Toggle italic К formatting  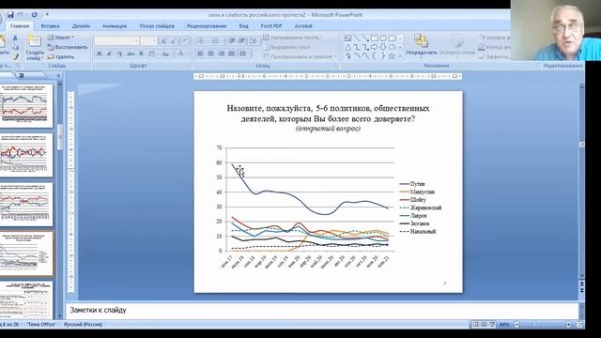click(x=110, y=54)
